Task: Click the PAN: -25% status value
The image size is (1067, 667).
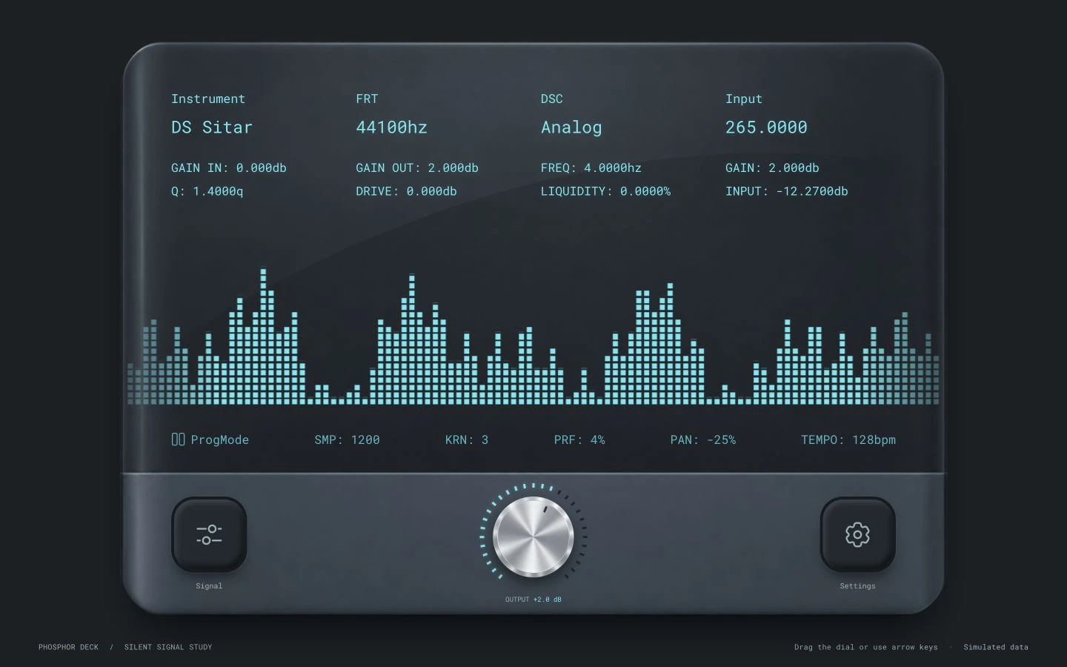Action: (703, 440)
